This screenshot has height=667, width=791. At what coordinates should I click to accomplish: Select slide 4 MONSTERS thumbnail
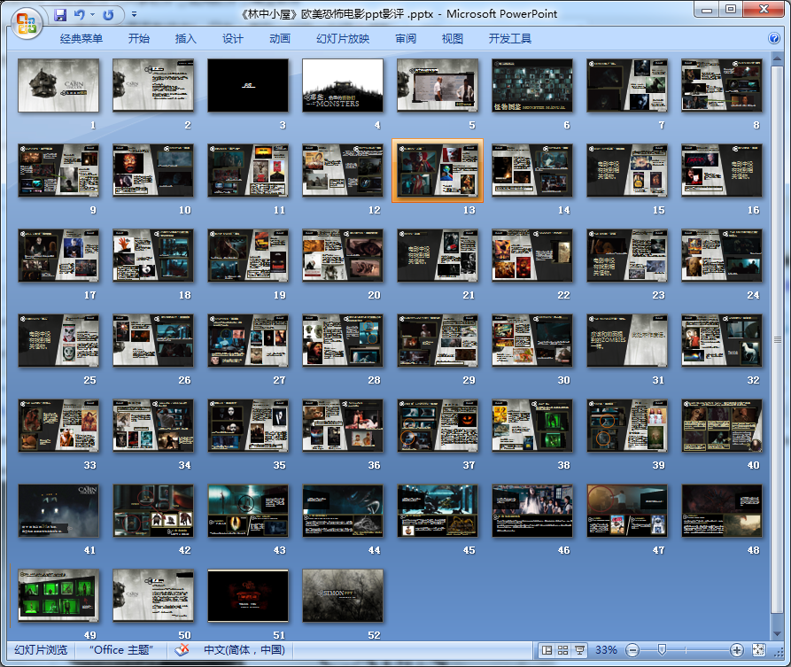pos(343,85)
